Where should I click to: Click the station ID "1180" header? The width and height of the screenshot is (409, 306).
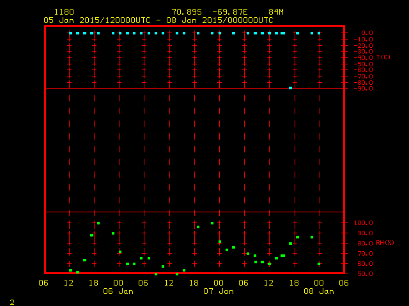pyautogui.click(x=64, y=12)
